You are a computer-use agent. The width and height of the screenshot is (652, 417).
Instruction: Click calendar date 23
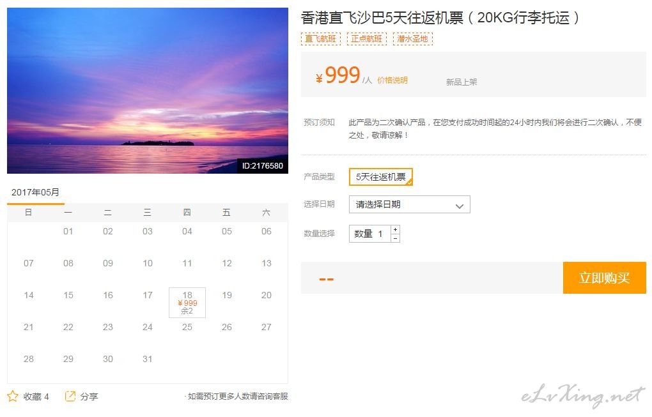(x=107, y=328)
